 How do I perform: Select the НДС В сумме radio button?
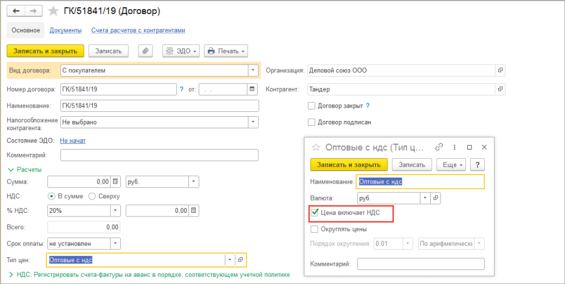[x=52, y=196]
